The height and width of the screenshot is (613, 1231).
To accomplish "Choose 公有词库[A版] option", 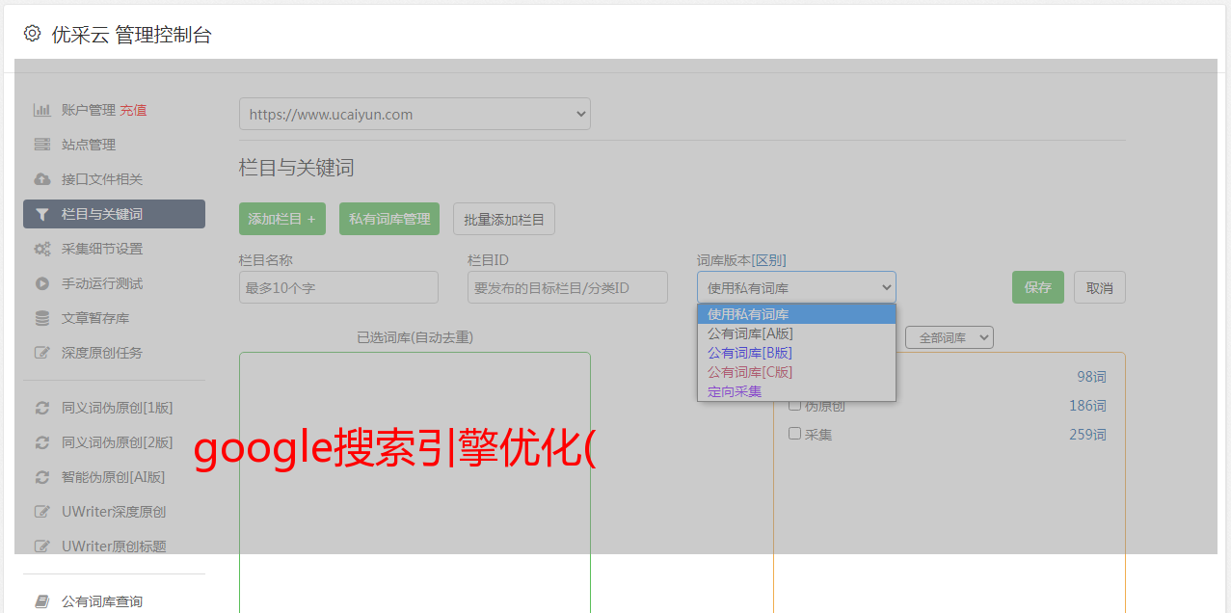I will click(796, 333).
